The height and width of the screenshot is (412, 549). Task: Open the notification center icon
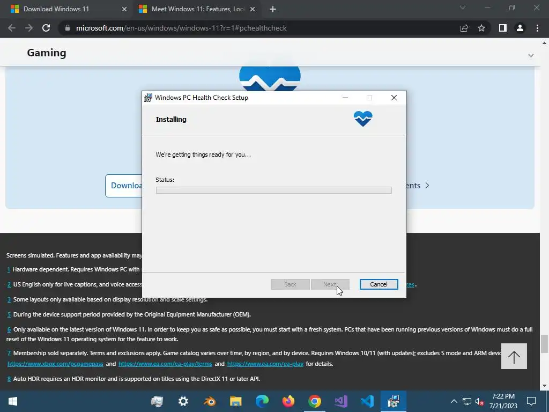[x=531, y=401]
